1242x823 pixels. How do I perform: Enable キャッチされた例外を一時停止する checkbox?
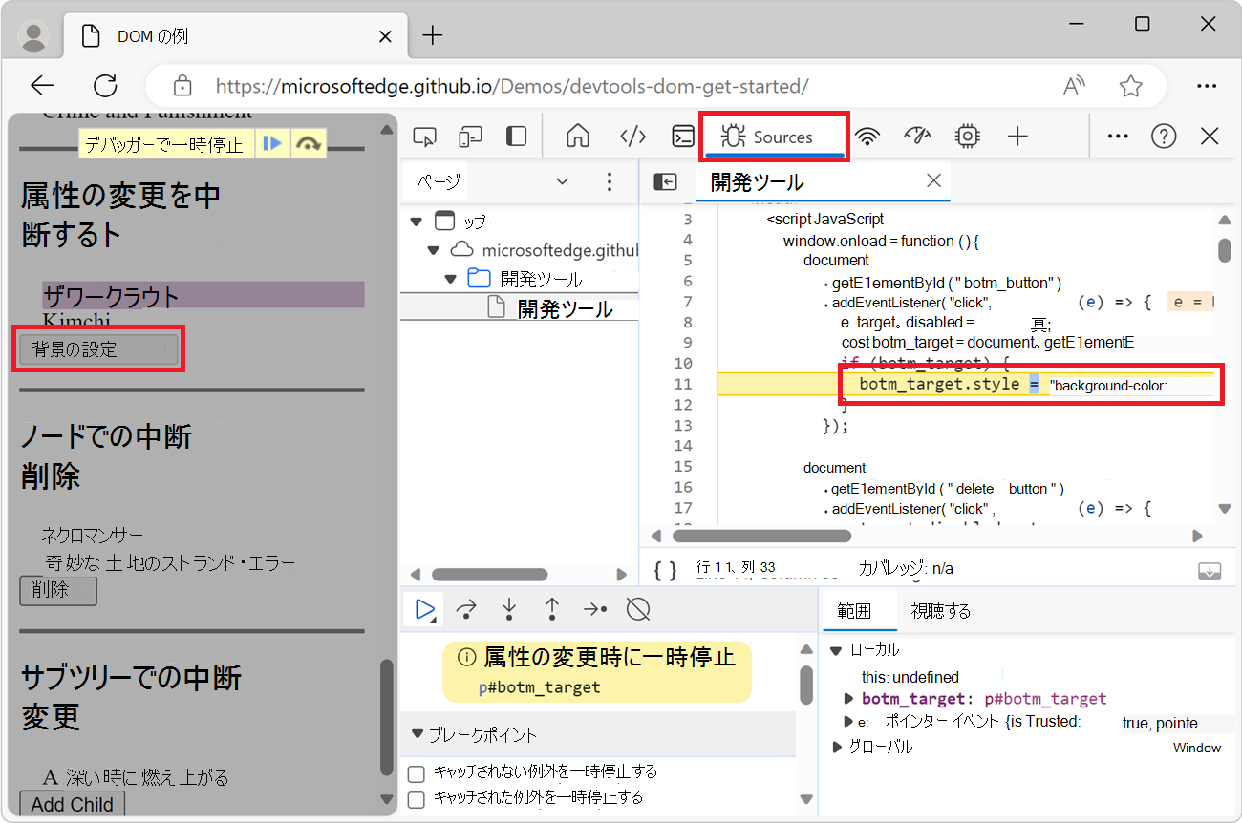[x=416, y=800]
